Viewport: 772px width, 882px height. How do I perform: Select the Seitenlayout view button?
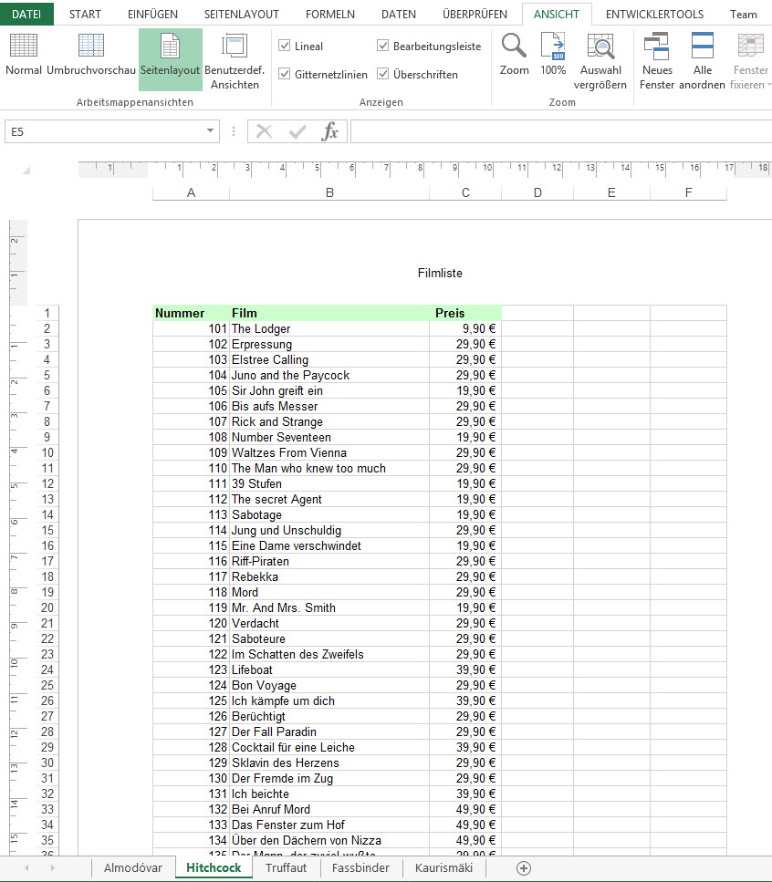170,57
